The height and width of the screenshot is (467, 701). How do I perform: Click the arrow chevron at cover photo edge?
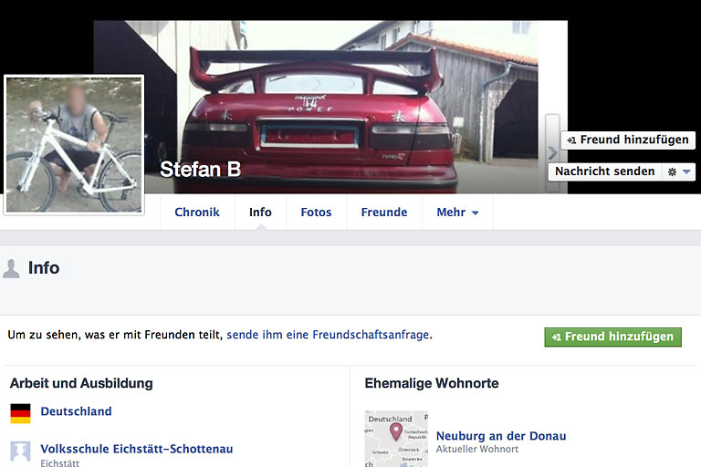[552, 152]
